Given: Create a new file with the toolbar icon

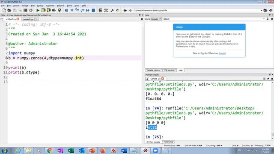Looking at the screenshot, I should pos(4,10).
